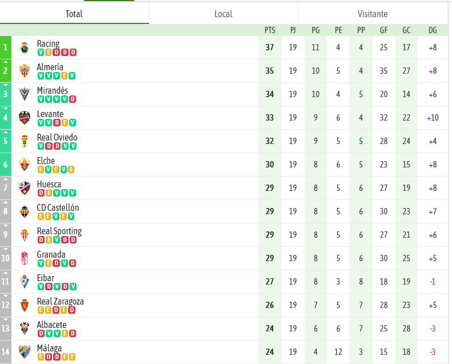Click the Huesca club crest icon

tap(24, 188)
